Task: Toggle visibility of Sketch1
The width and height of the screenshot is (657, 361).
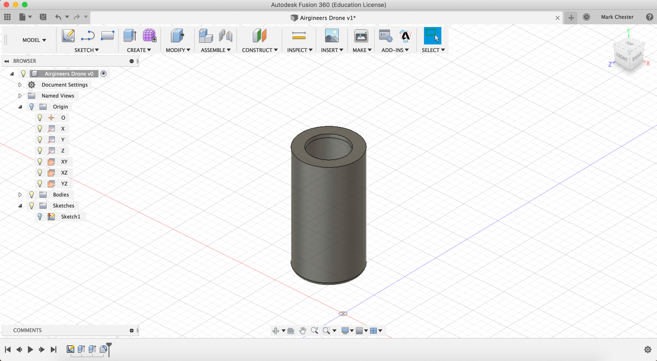Action: tap(40, 216)
